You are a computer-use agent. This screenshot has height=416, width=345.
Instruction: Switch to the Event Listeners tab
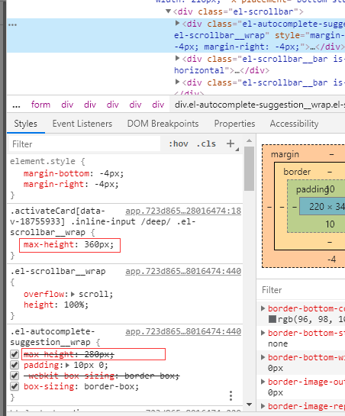[82, 124]
